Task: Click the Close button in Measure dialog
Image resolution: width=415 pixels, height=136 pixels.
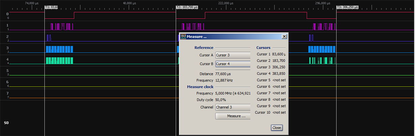Action: coord(277,128)
